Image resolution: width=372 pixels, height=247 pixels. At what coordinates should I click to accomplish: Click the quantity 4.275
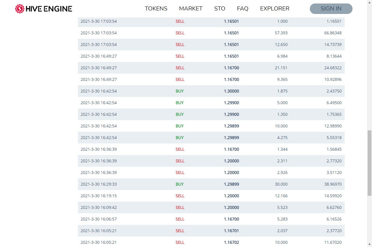282,138
